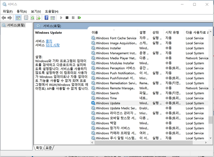Viewport: 214px width, 157px height.
Task: Click 자동(지연 startup type of Windows Search
Action: click(173, 93)
